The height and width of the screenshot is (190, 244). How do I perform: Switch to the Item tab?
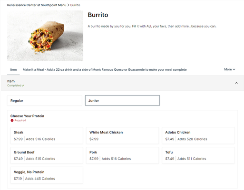pyautogui.click(x=13, y=70)
